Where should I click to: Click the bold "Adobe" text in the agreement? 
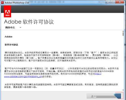[9, 37]
